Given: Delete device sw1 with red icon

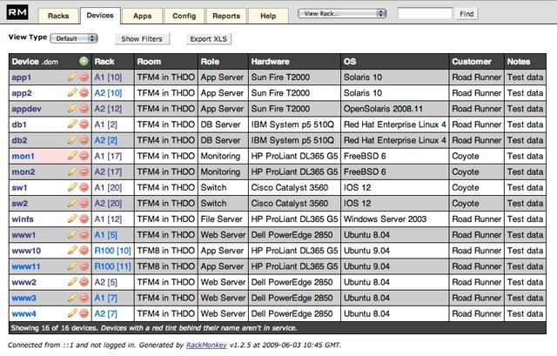Looking at the screenshot, I should click(84, 187).
